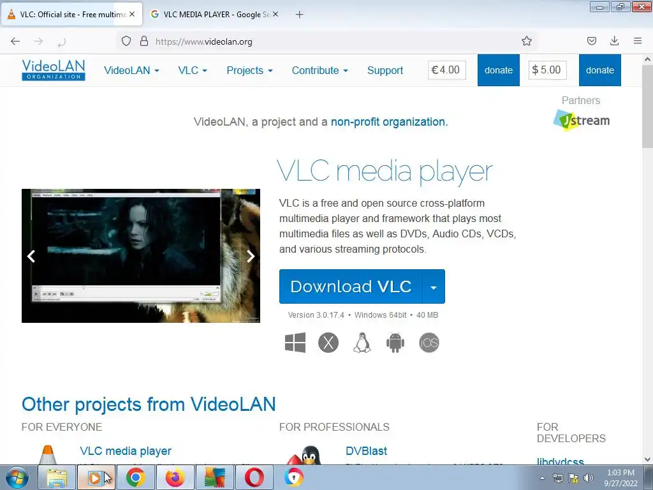Expand the Contribute navigation dropdown
This screenshot has width=653, height=490.
(x=320, y=70)
